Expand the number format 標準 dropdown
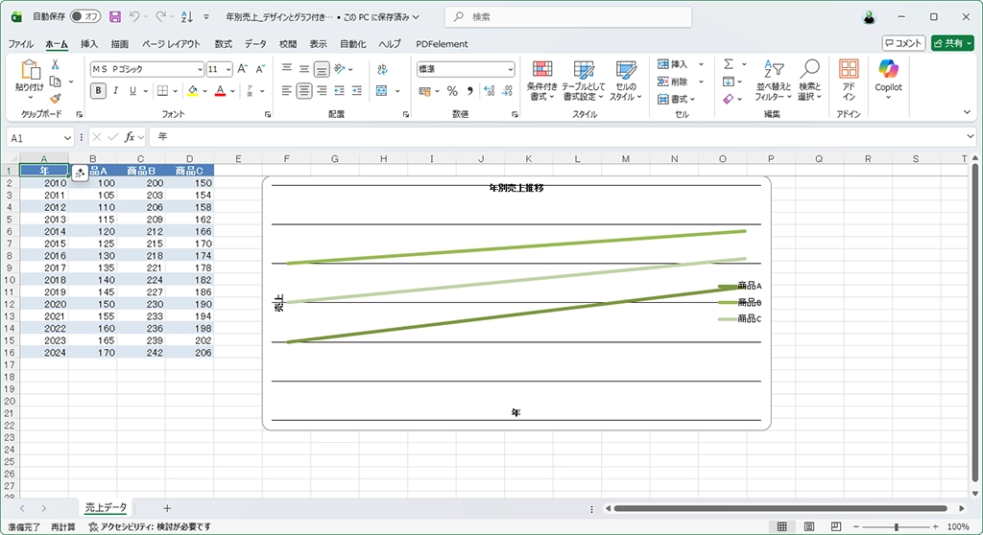Viewport: 983px width, 535px height. pyautogui.click(x=510, y=69)
